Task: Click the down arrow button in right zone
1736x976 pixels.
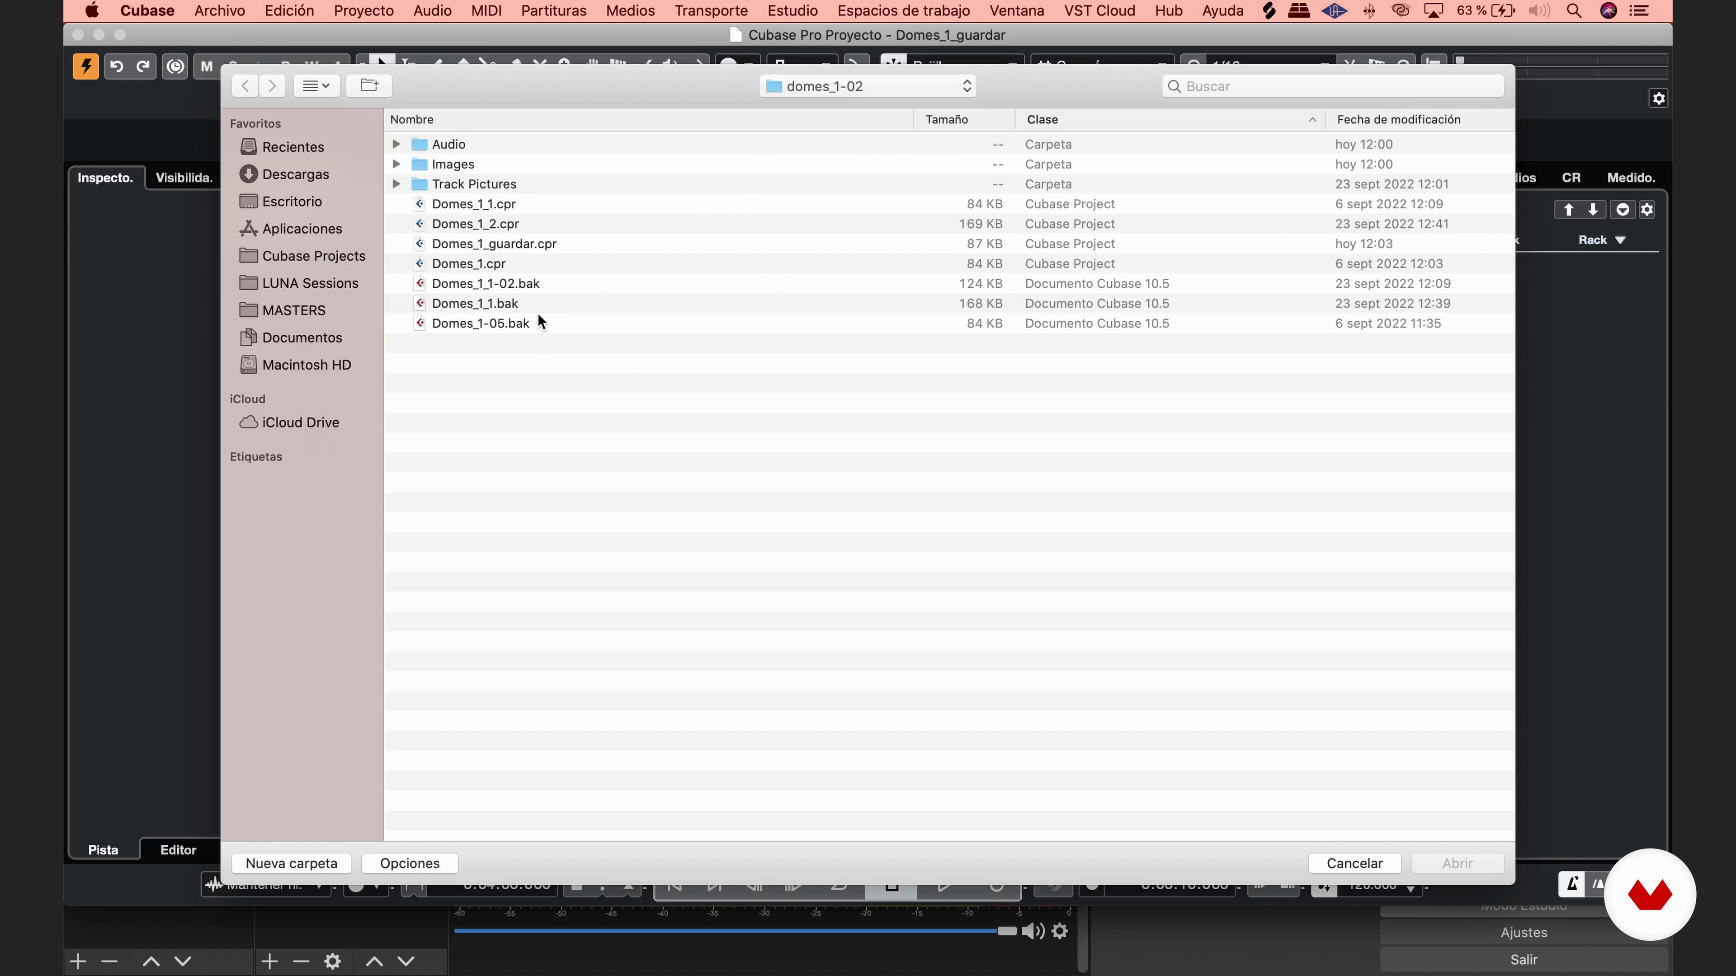Action: (1592, 210)
